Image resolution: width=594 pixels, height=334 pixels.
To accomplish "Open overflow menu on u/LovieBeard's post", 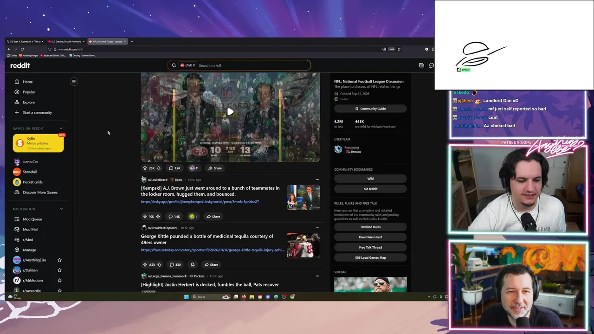I will click(317, 180).
